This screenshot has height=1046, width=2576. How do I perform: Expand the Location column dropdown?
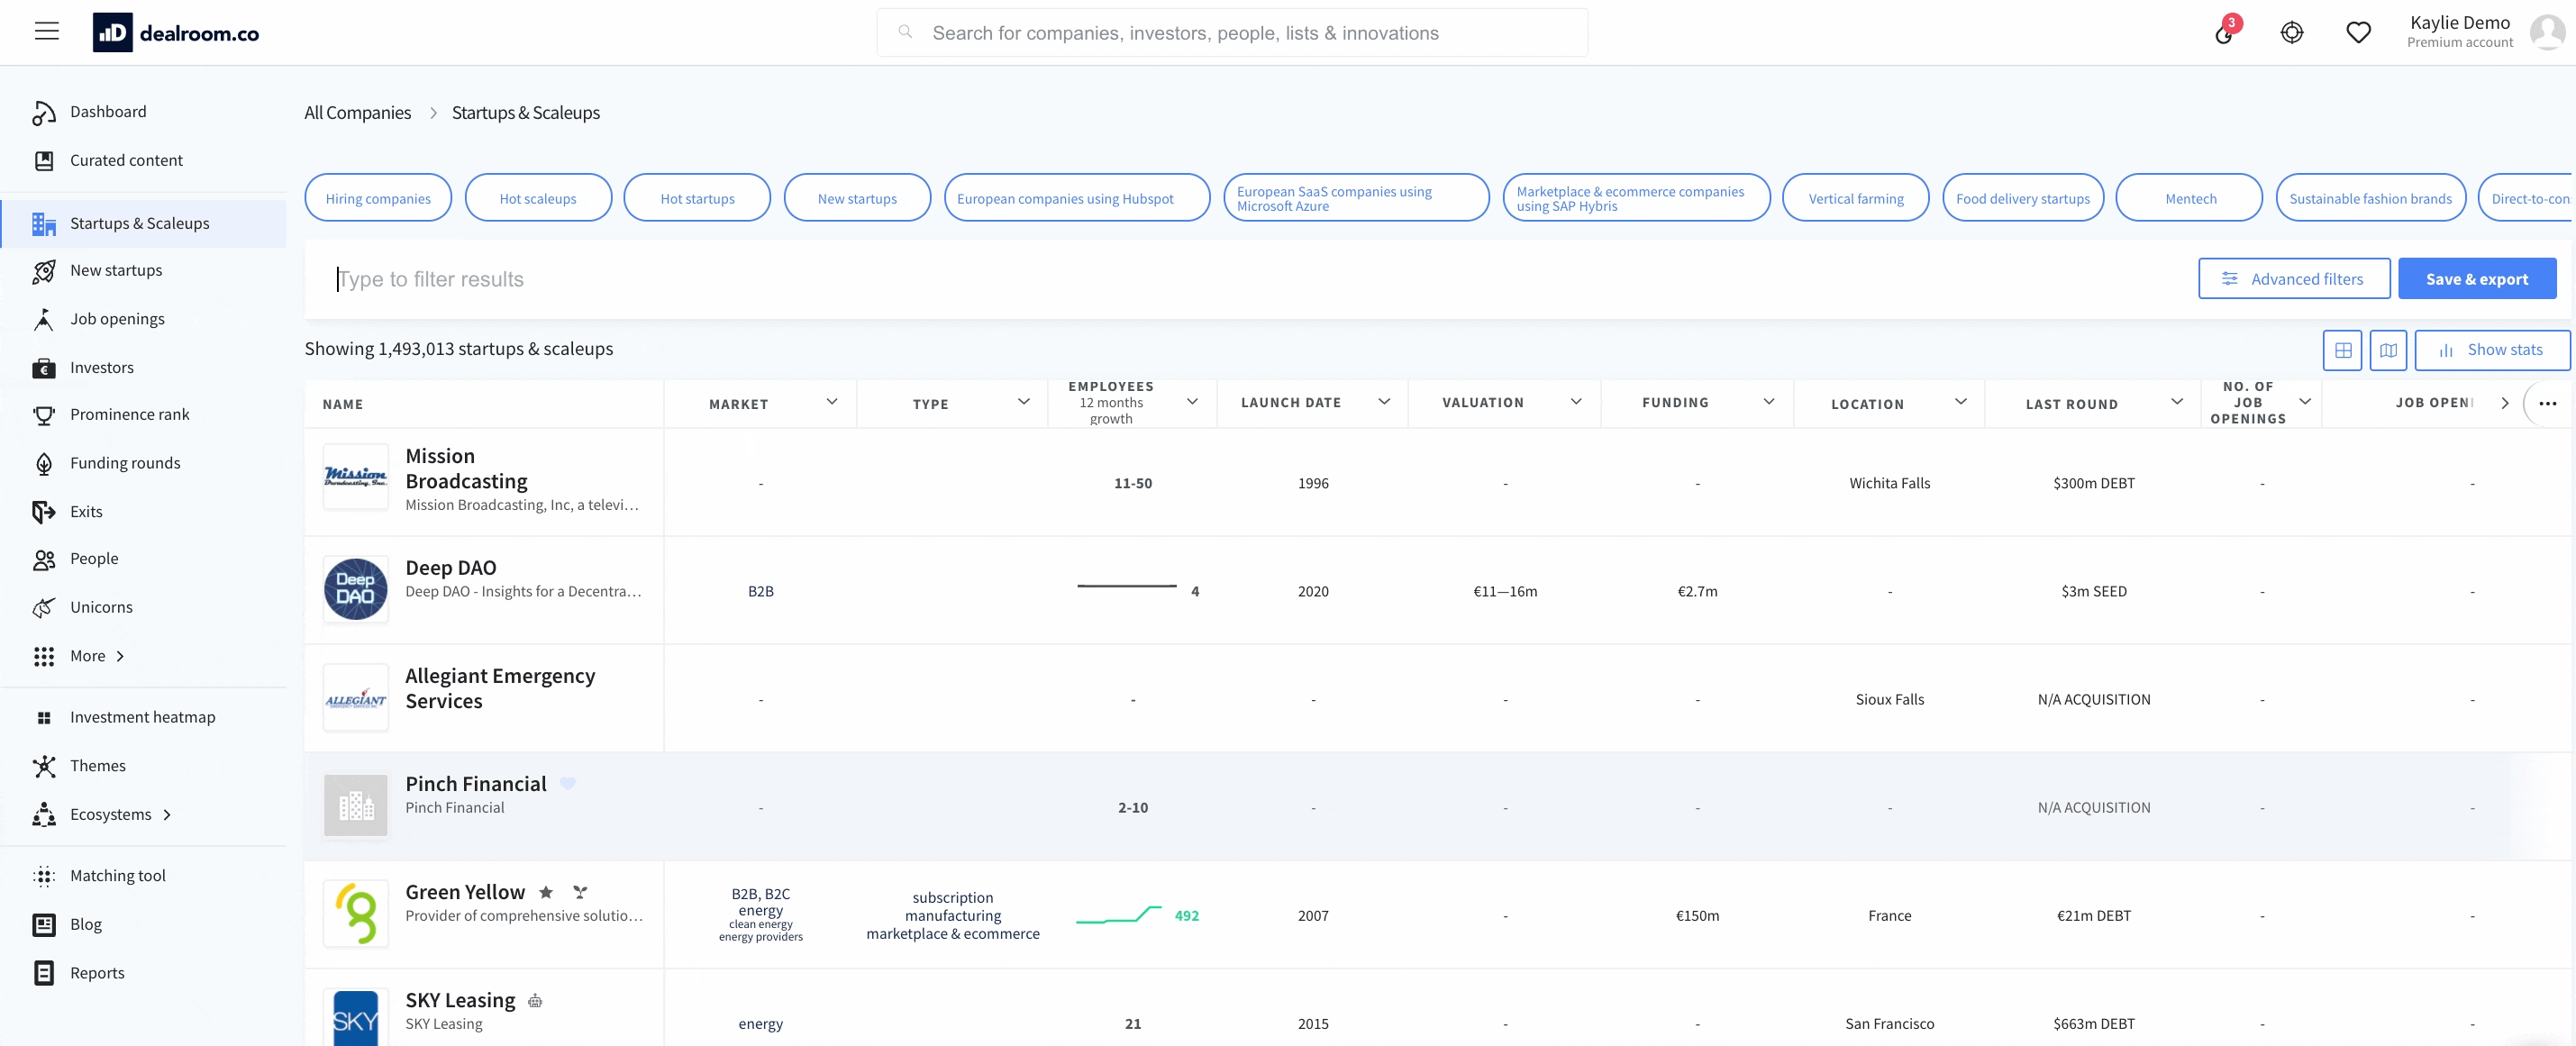click(1961, 401)
